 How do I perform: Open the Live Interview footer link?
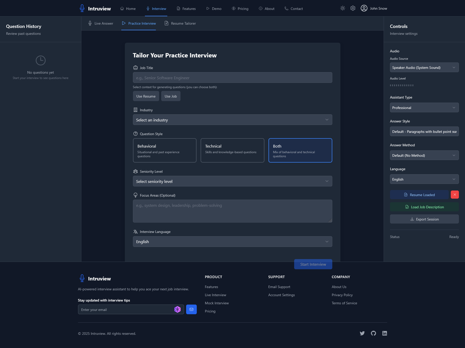216,295
